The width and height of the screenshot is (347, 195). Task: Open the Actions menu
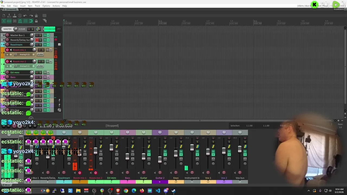pos(56,6)
